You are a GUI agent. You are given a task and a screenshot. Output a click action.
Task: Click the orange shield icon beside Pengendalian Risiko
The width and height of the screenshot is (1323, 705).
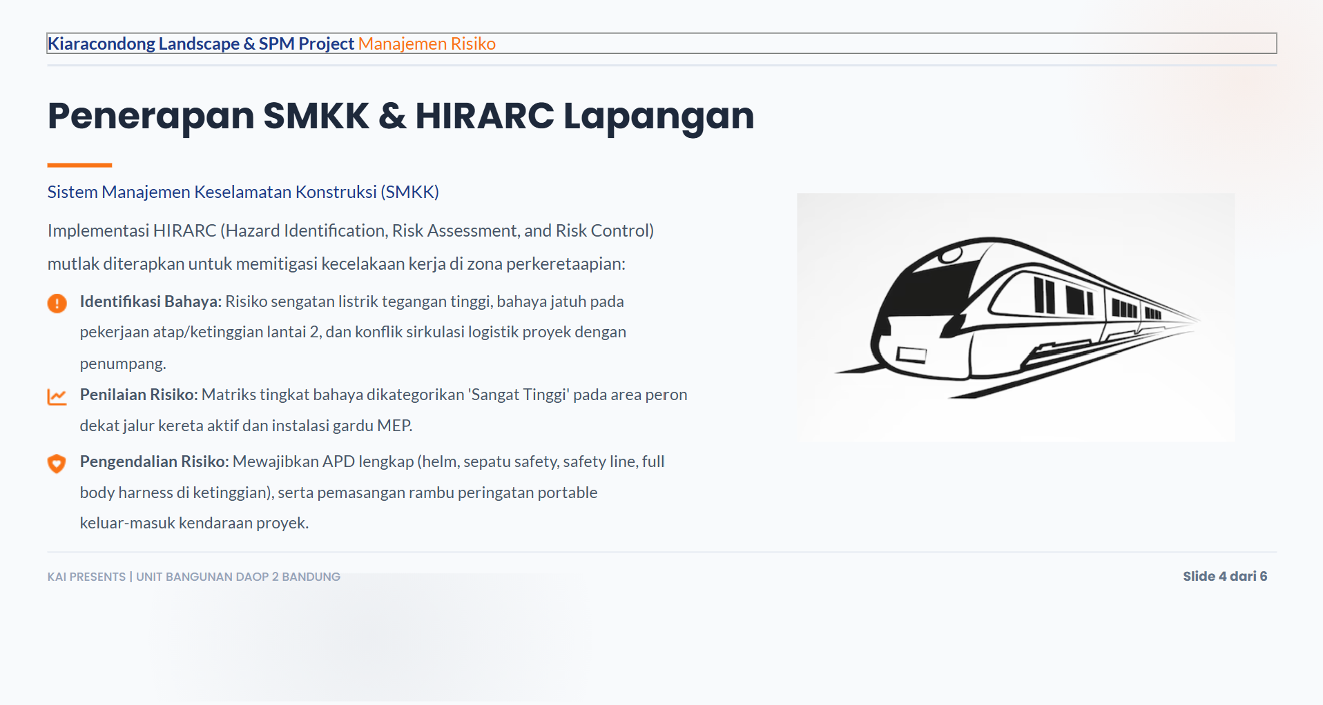(57, 464)
